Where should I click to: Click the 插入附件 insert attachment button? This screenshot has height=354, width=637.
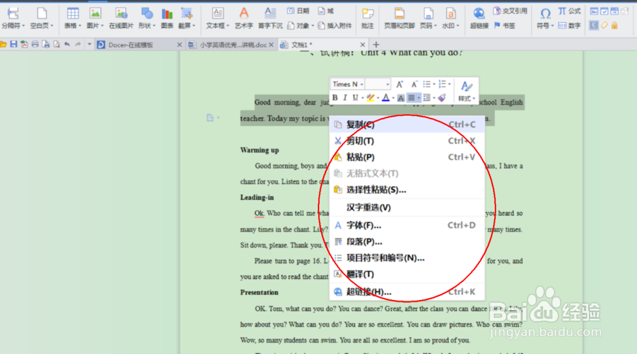coord(335,25)
